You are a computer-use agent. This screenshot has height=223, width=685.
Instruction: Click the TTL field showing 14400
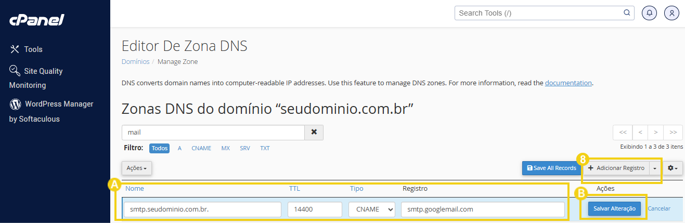[314, 209]
